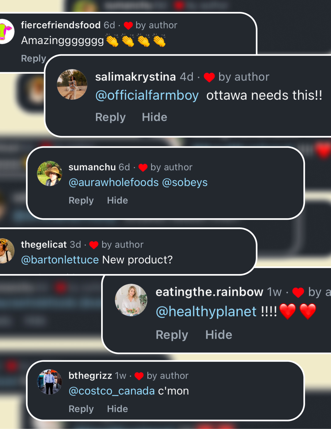Click the heart icon on thegelicat comment
The image size is (331, 429).
(94, 245)
